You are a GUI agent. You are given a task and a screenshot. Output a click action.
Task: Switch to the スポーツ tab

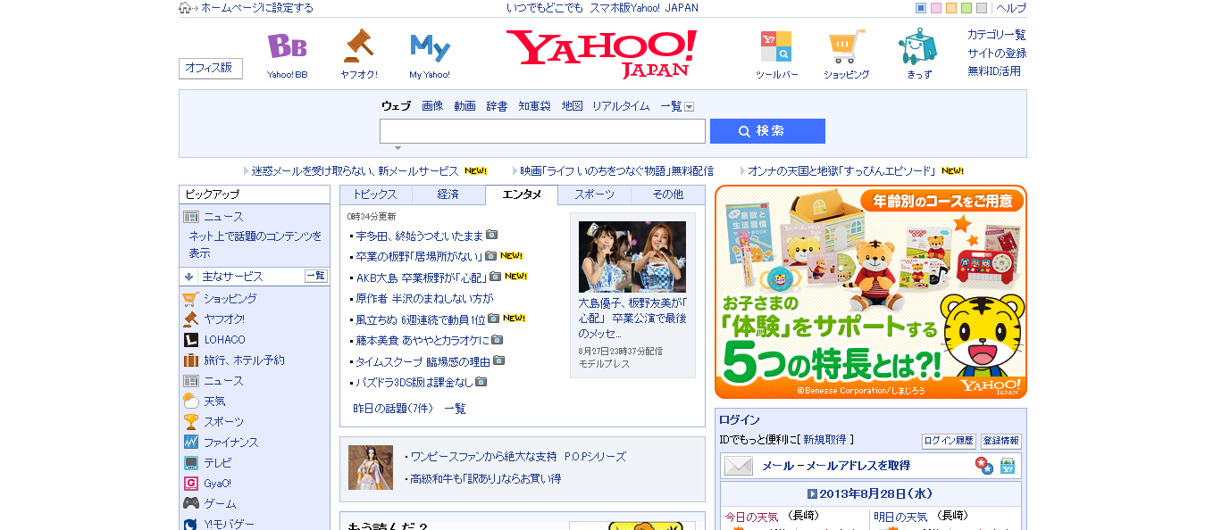tap(594, 195)
